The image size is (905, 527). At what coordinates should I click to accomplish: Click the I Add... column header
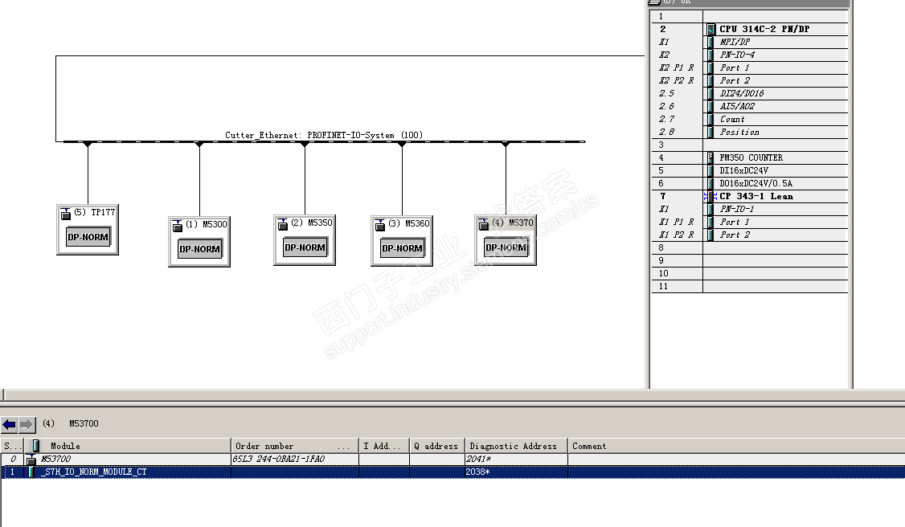384,447
